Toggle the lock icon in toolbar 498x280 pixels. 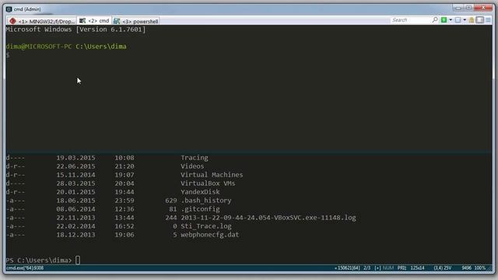coord(472,20)
